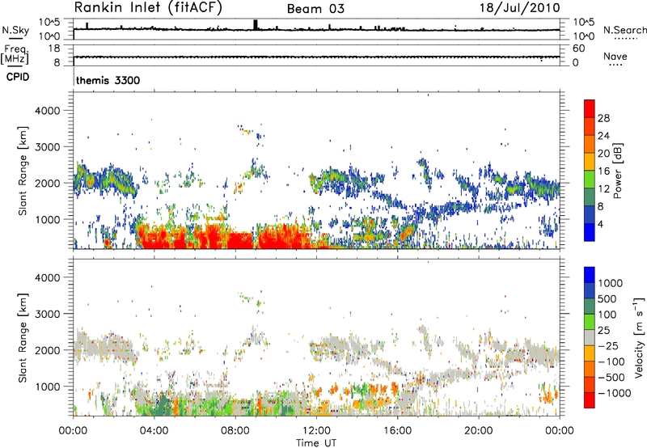Click the '20:00' time axis tick label
This screenshot has height=448, width=647.
pos(479,431)
